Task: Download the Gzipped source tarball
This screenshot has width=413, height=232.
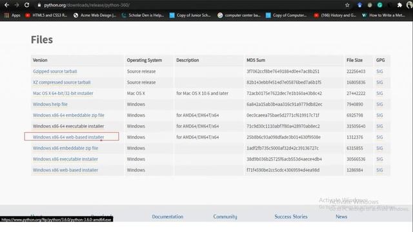Action: point(55,72)
